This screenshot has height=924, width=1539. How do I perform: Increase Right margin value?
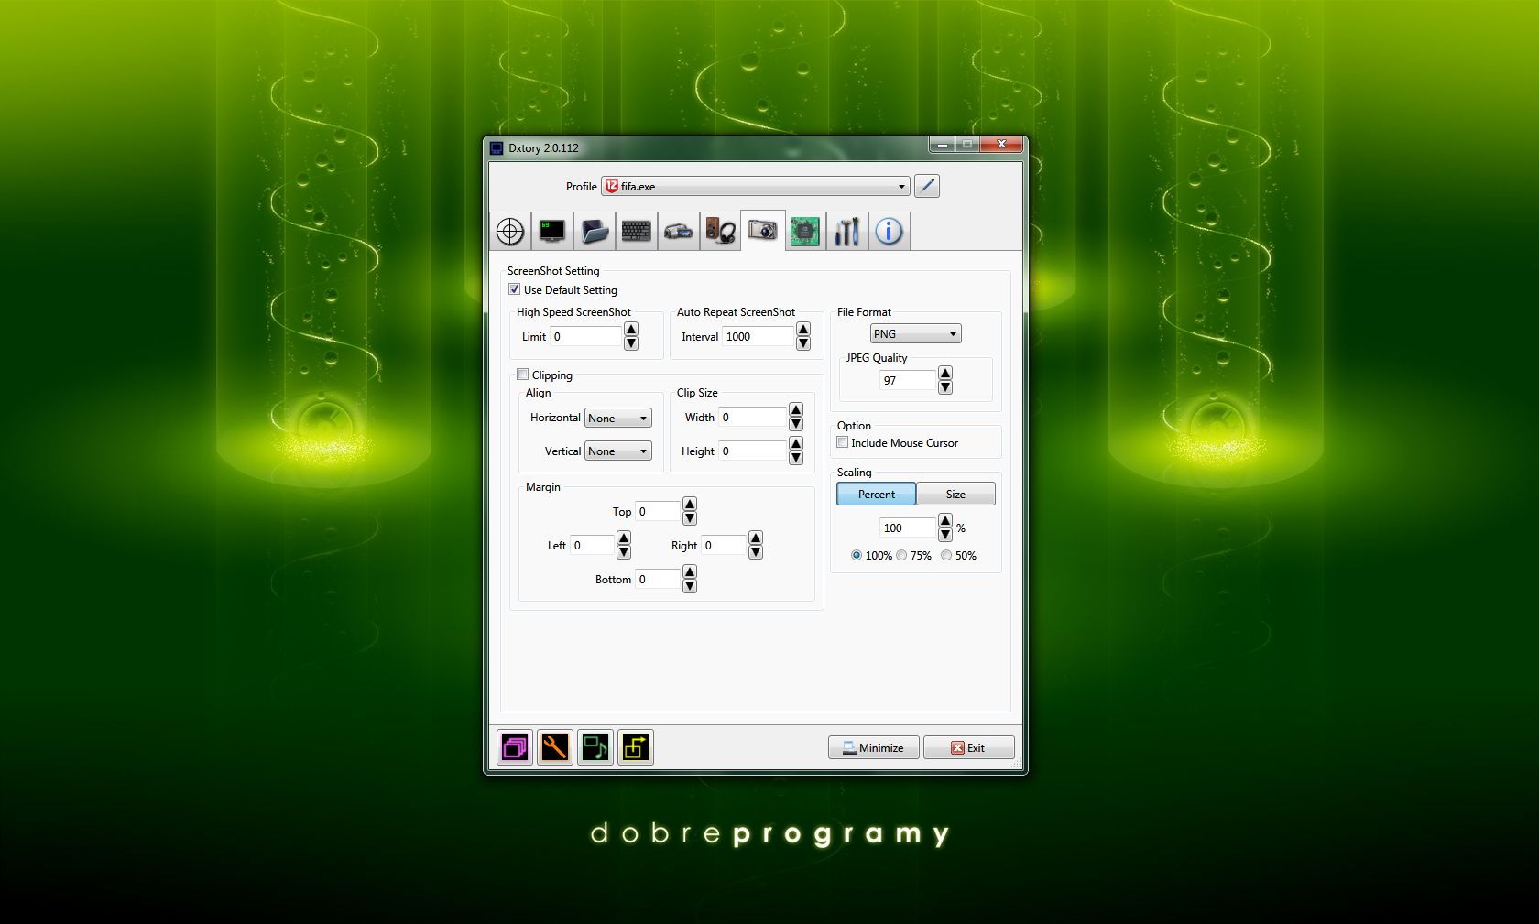pyautogui.click(x=756, y=538)
